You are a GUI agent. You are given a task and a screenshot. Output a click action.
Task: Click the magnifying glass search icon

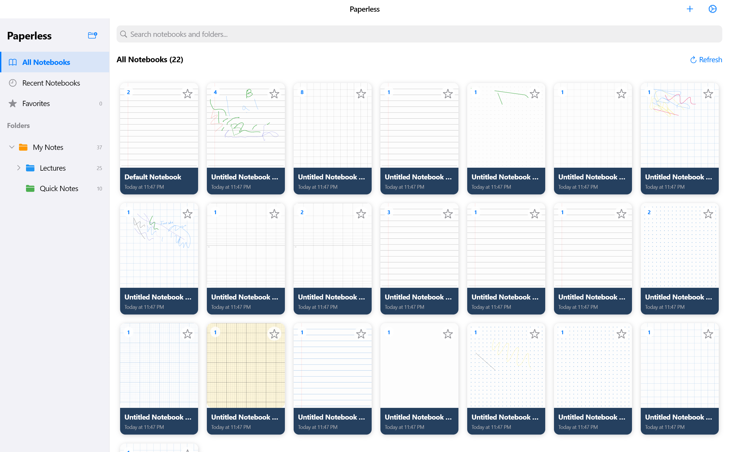coord(123,34)
